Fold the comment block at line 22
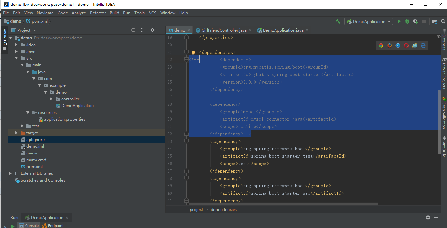 [x=186, y=60]
